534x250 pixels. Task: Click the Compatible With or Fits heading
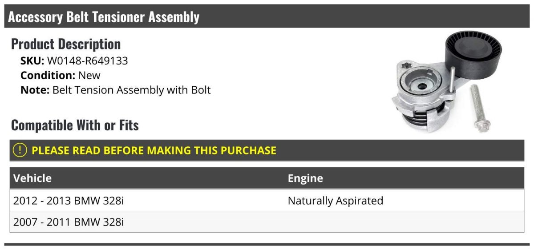tap(75, 125)
